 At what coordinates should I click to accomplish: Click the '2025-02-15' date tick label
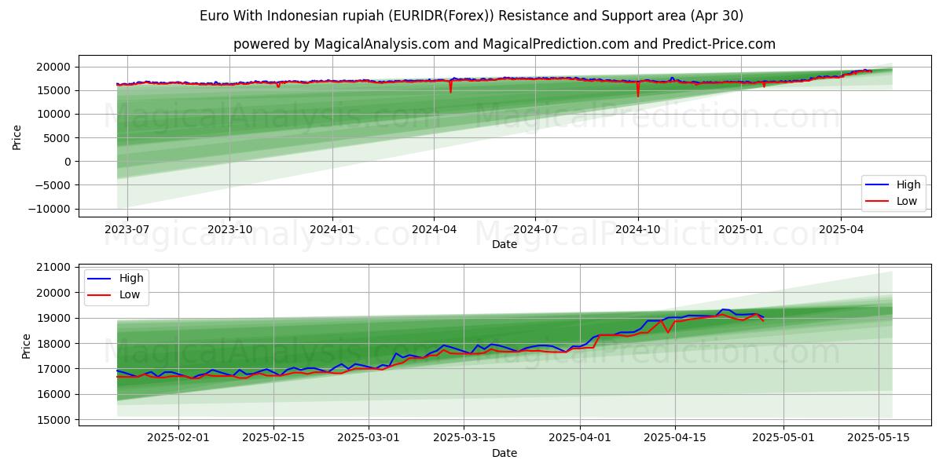tap(273, 438)
